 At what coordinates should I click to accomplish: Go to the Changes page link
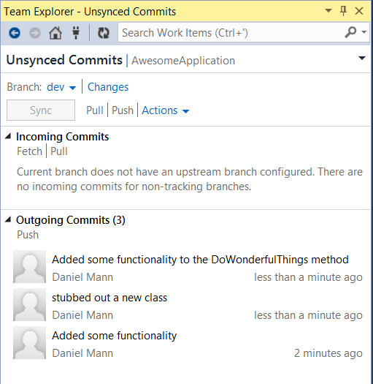[x=108, y=87]
